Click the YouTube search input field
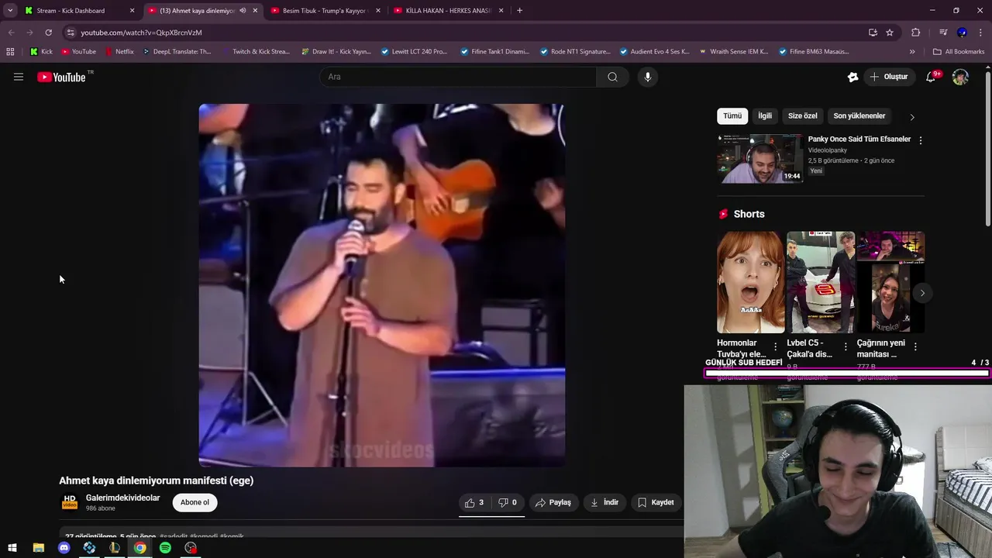The image size is (992, 558). 458,77
